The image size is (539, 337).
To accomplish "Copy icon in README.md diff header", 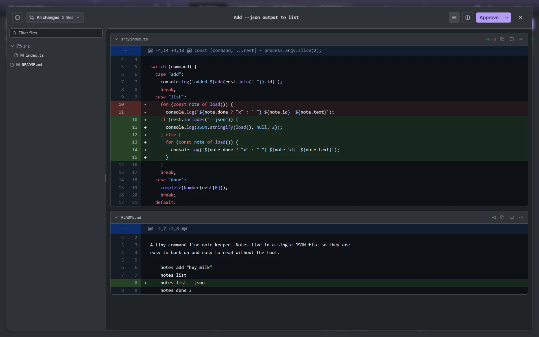I will [502, 217].
